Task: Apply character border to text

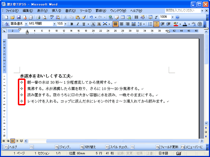Action: [x=93, y=24]
